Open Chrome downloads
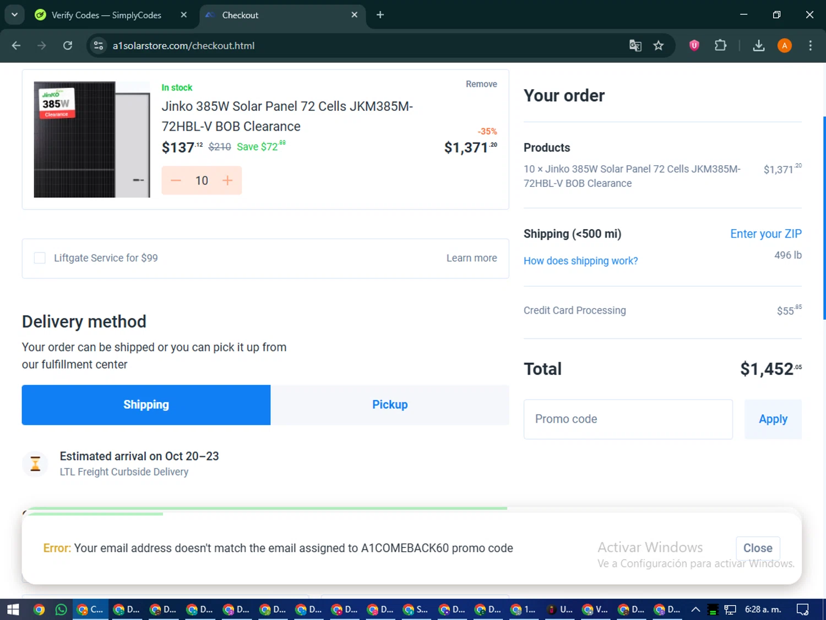This screenshot has width=826, height=620. tap(759, 46)
